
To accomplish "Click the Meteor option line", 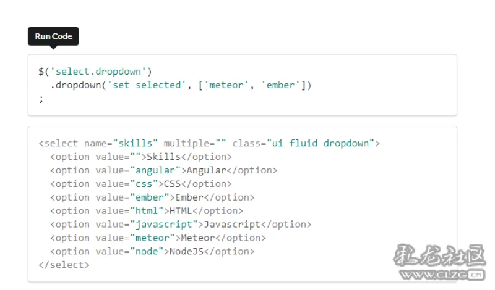I will (x=158, y=238).
